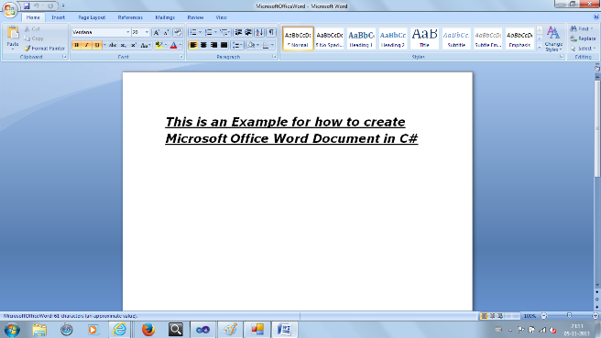
Task: Open the font size dropdown
Action: pyautogui.click(x=147, y=33)
